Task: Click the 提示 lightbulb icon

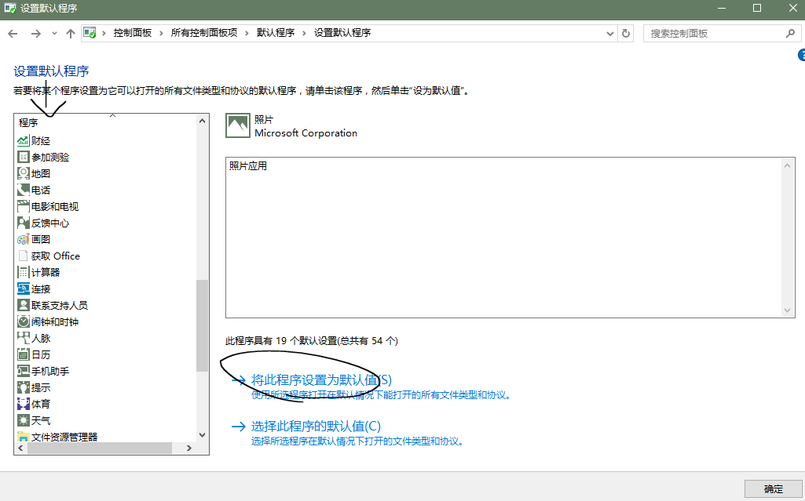Action: tap(23, 387)
